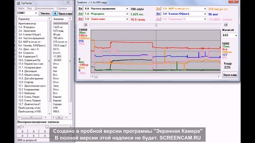Open the 4.A Частота вращения dropdown

coord(127,9)
